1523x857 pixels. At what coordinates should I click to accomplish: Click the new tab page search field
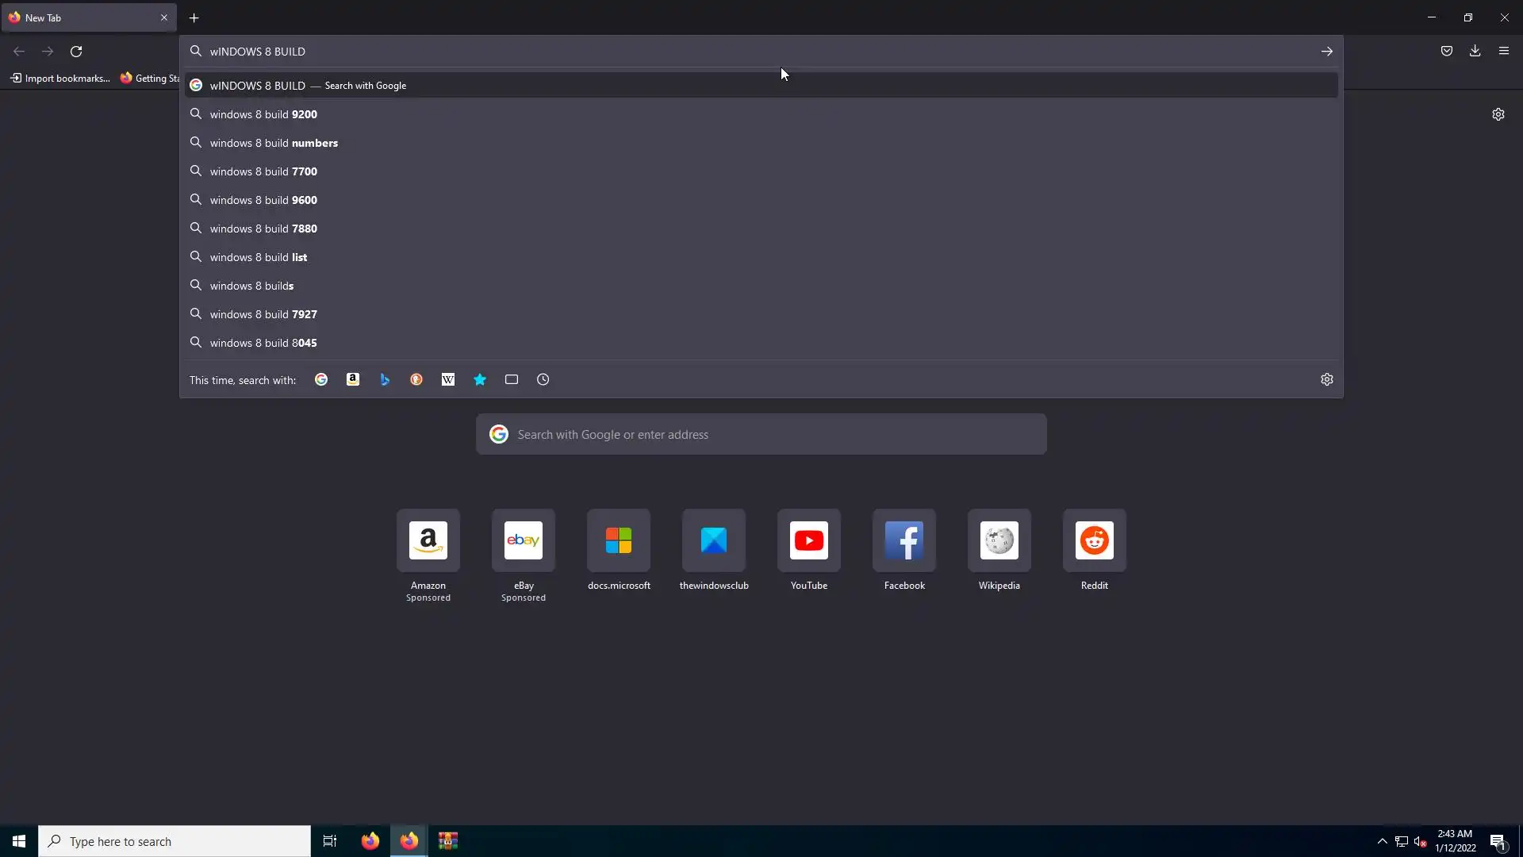pyautogui.click(x=761, y=435)
